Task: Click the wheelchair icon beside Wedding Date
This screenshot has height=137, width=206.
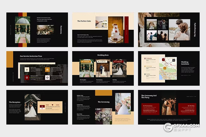Action: 27,69
